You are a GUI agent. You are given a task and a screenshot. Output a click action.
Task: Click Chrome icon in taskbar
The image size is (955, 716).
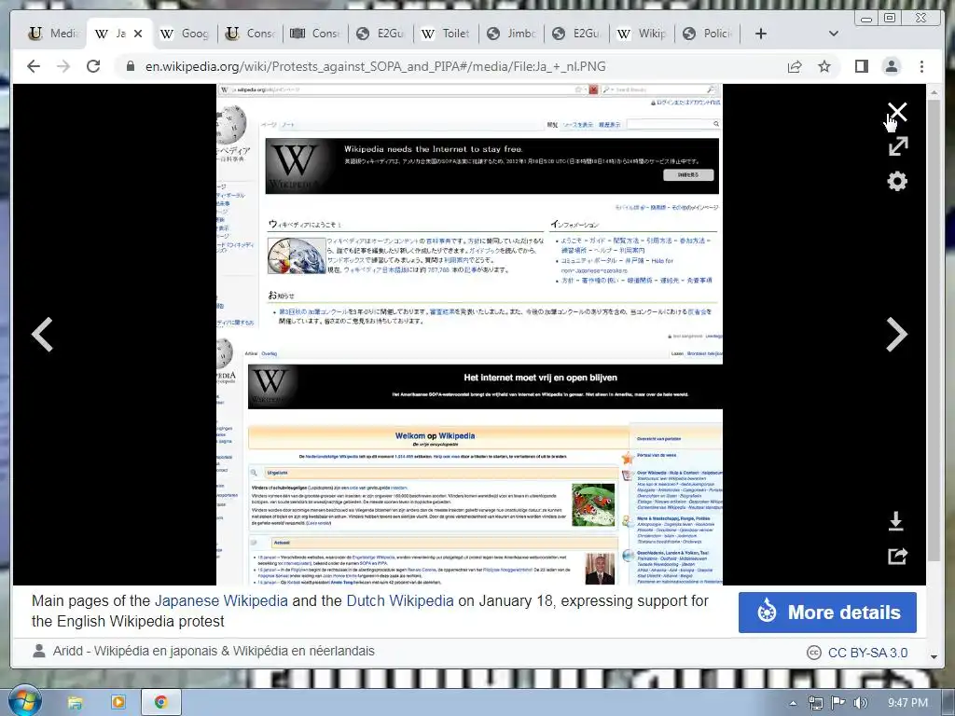160,703
